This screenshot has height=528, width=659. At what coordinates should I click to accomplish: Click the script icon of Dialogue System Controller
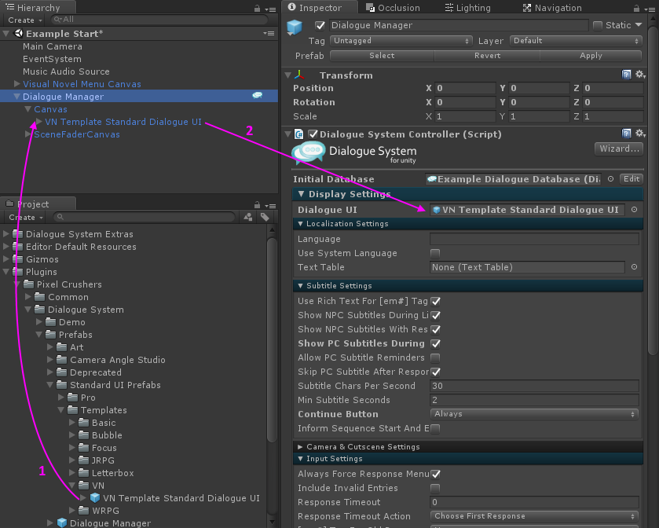(x=298, y=134)
